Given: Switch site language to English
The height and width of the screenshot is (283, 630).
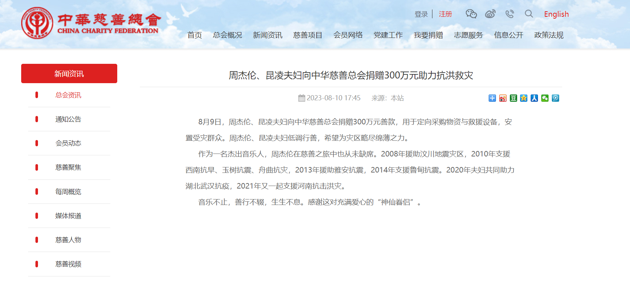Looking at the screenshot, I should pyautogui.click(x=556, y=14).
